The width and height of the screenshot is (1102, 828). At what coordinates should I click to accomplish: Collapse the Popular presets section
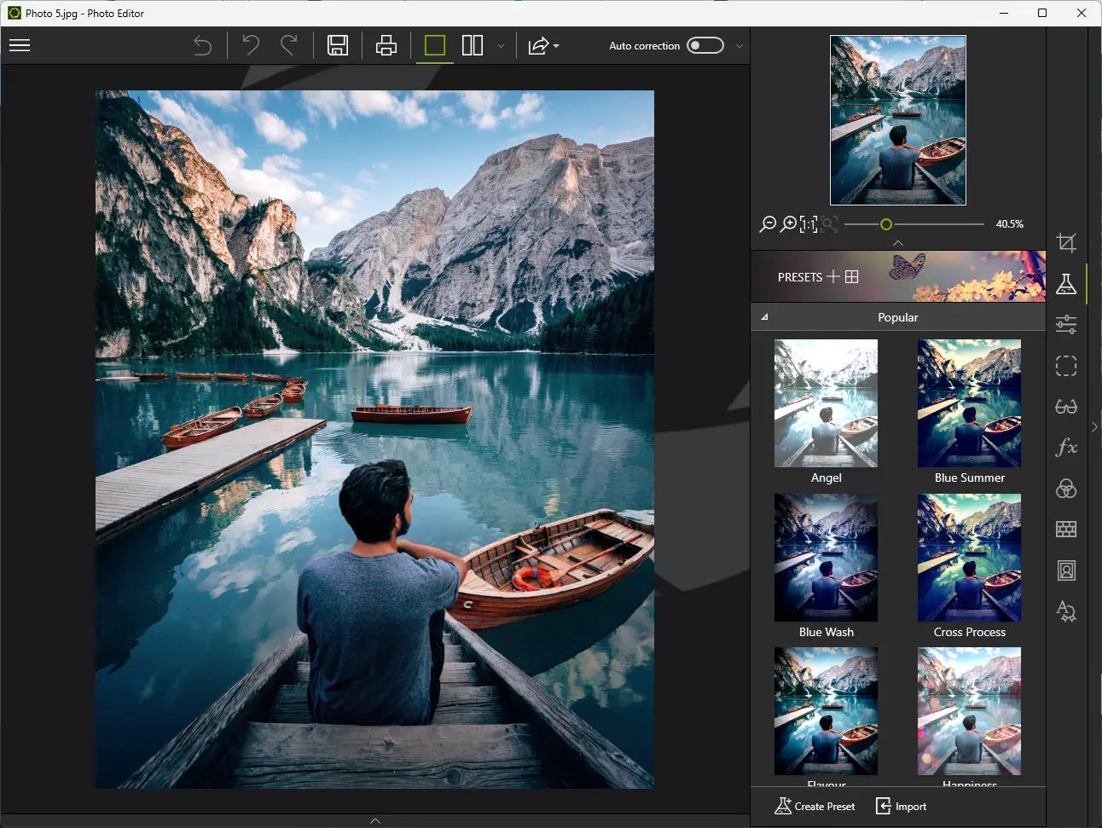(x=765, y=316)
